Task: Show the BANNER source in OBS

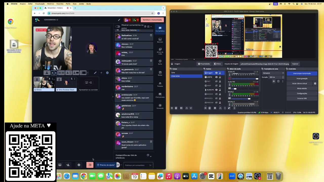Action: pyautogui.click(x=216, y=94)
